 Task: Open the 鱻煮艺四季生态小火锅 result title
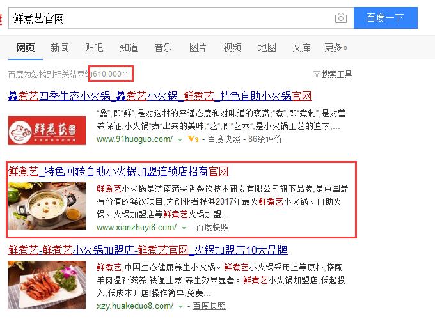click(160, 96)
